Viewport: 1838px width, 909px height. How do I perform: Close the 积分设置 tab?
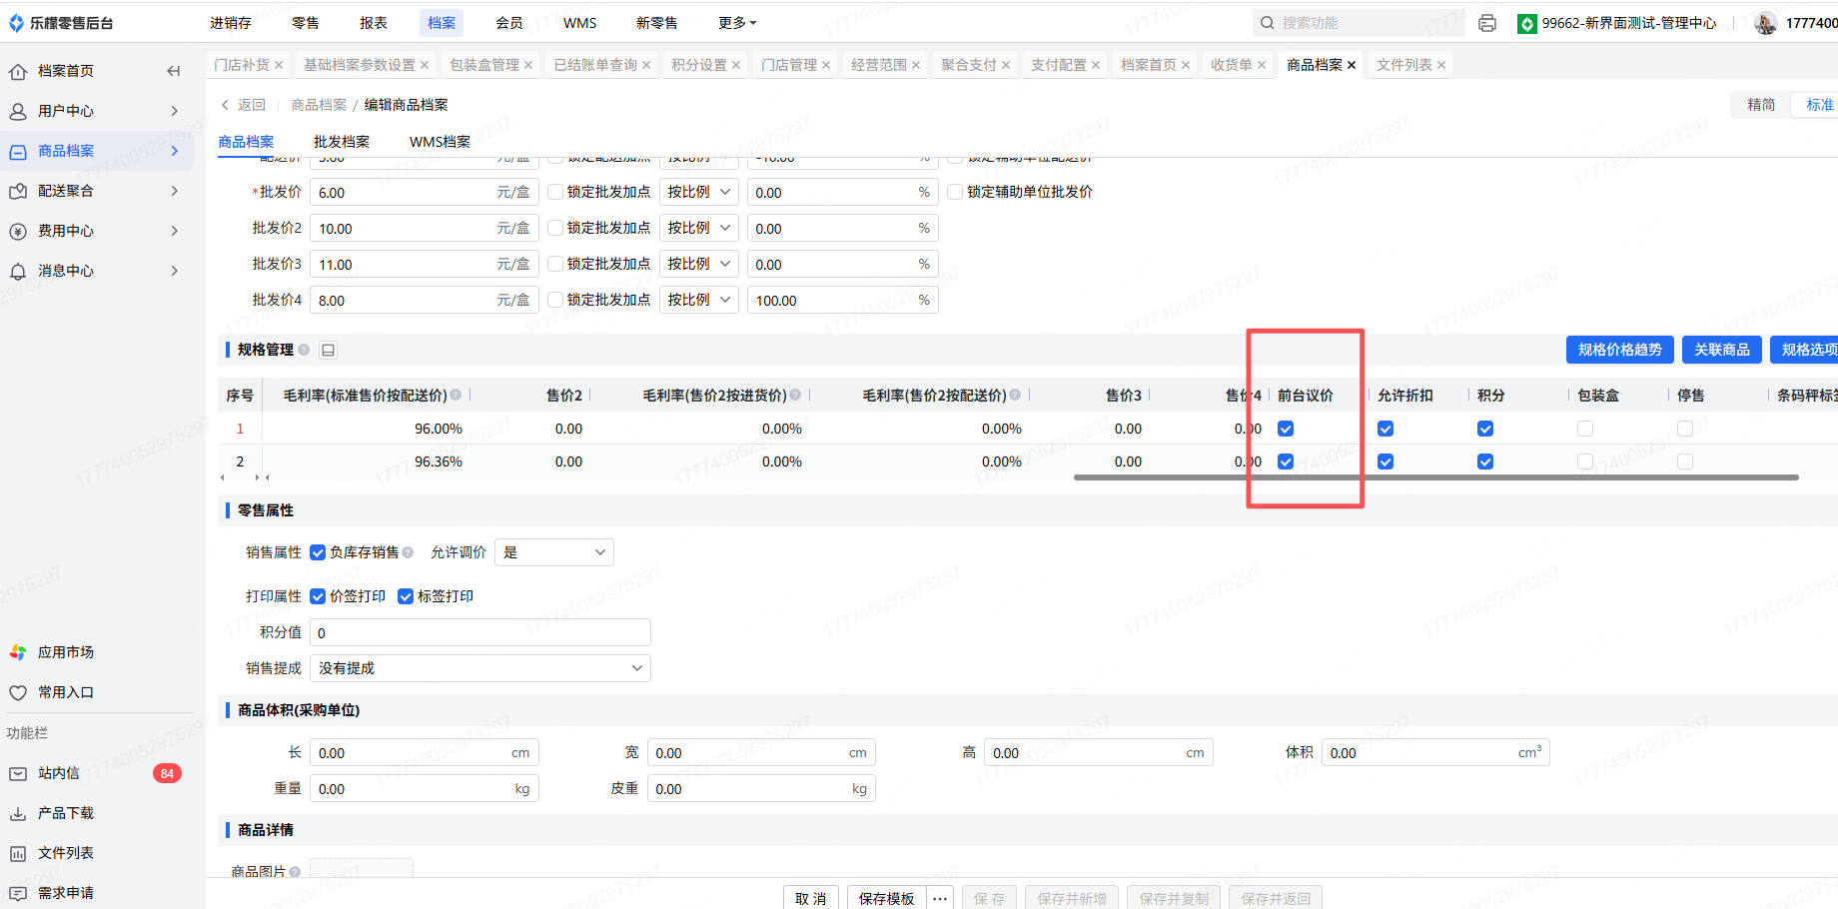736,65
